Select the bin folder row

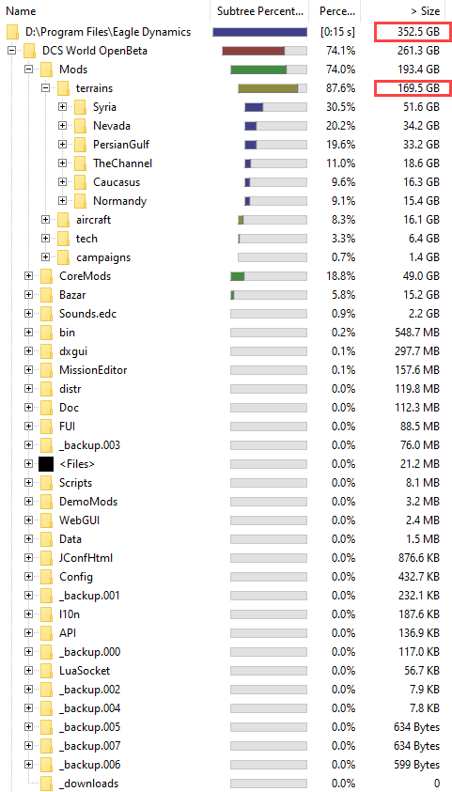pyautogui.click(x=226, y=333)
